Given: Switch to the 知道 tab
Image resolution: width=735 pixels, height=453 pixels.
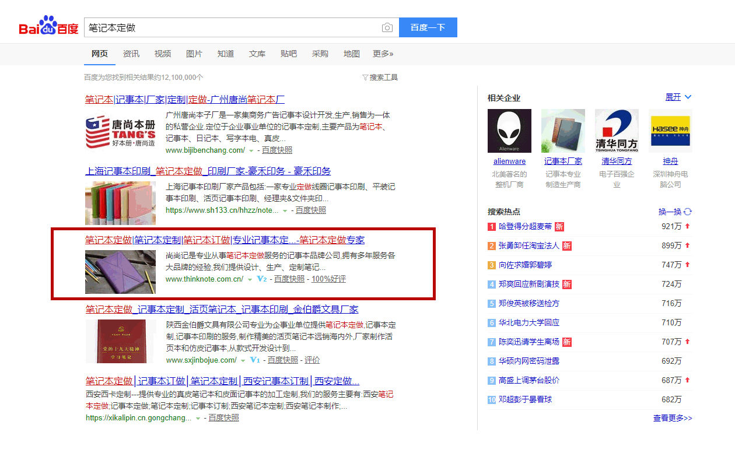Looking at the screenshot, I should 226,54.
